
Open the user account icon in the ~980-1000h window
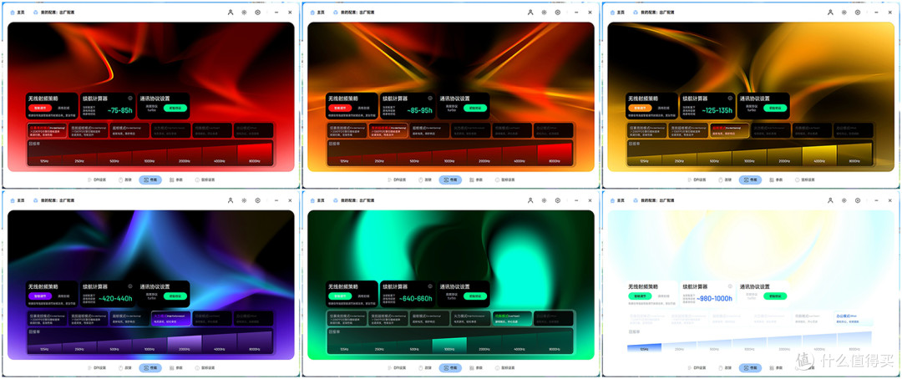[x=831, y=200]
